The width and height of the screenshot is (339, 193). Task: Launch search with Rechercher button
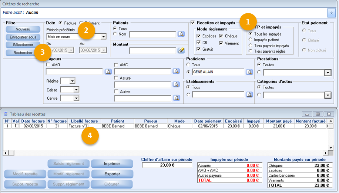pyautogui.click(x=23, y=53)
